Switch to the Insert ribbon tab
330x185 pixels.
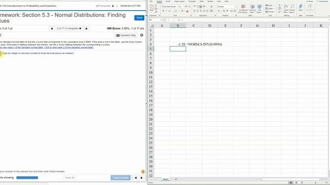tap(168, 2)
